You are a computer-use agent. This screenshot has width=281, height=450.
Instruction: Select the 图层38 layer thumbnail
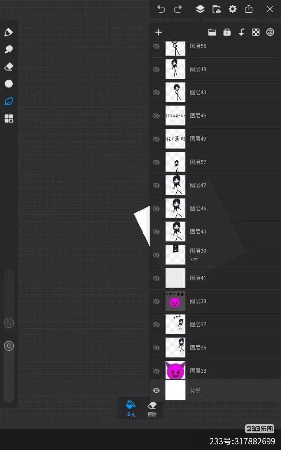pos(175,301)
